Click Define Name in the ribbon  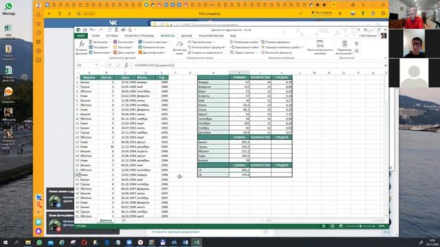click(201, 42)
